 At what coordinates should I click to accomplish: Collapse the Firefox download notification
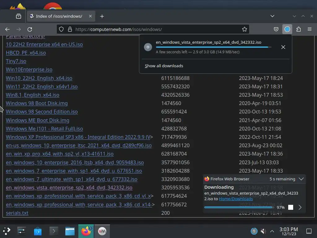301,179
